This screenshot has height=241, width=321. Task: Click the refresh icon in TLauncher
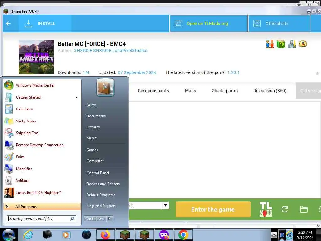coord(285,209)
